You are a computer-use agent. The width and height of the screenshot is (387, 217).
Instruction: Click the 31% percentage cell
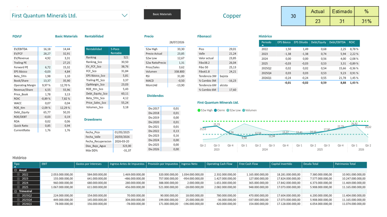coord(367,21)
